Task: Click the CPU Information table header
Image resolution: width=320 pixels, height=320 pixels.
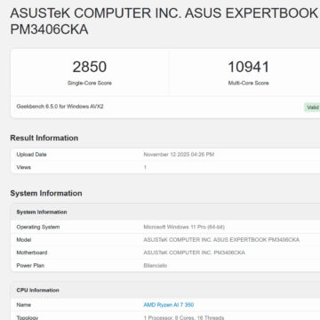Action: [37, 290]
